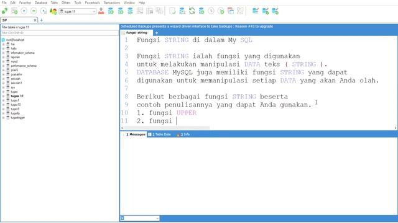Click the clock scheduler icon
Screen dimensions: 398x223
211,11
